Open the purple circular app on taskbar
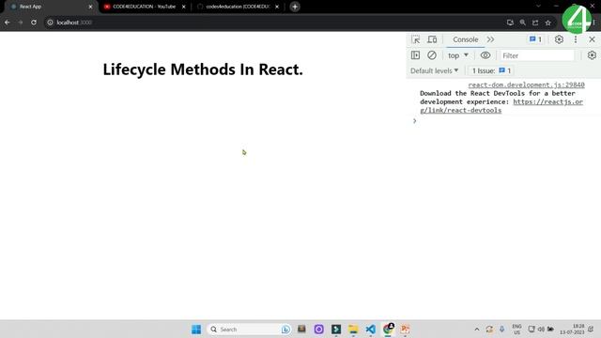The image size is (601, 338). tap(318, 330)
